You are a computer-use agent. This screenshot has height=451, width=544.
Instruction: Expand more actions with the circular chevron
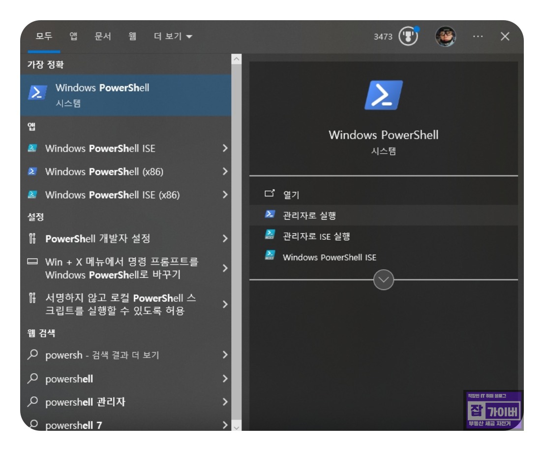[x=383, y=280]
